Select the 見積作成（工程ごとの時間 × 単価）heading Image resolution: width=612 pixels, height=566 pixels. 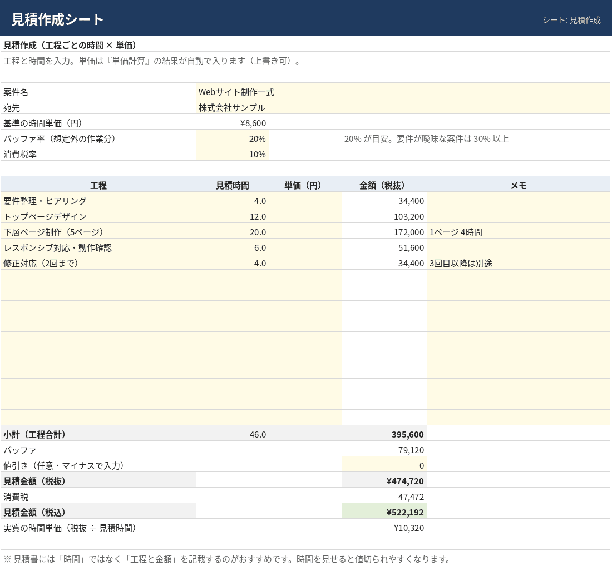[70, 46]
